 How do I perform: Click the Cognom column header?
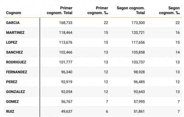click(13, 13)
